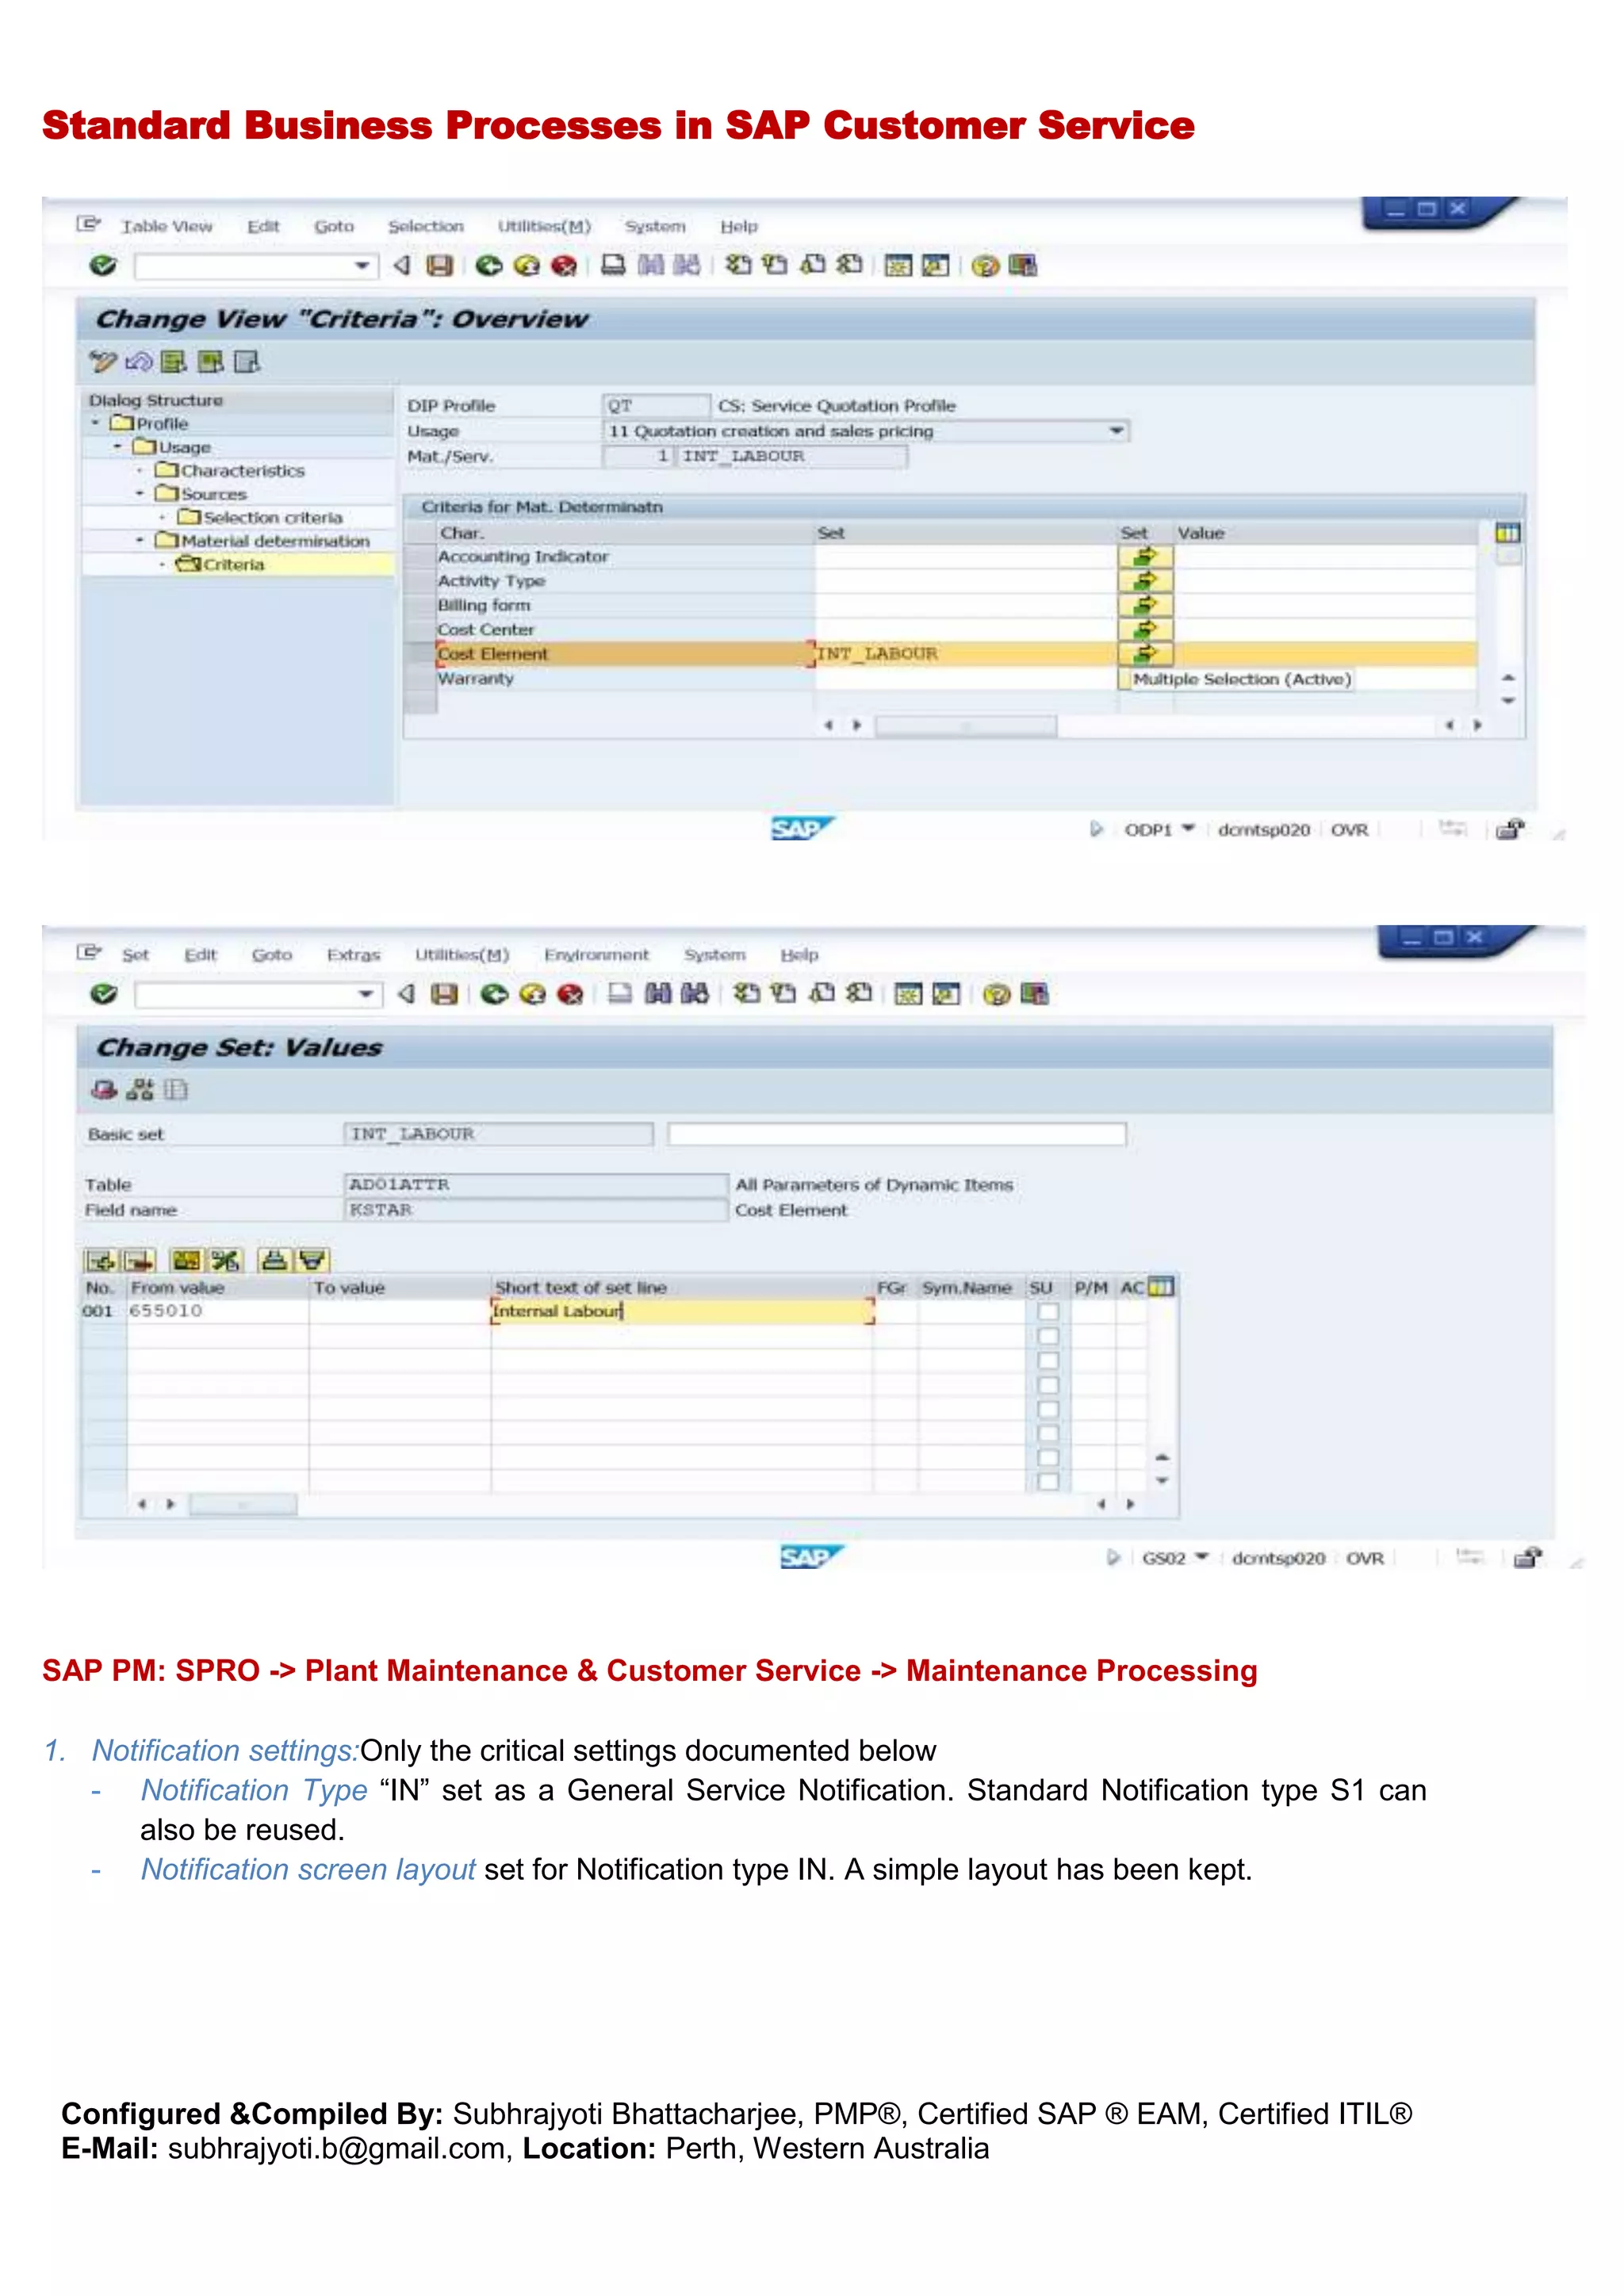Select Characteristics folder in Dialog Structure

(x=231, y=470)
